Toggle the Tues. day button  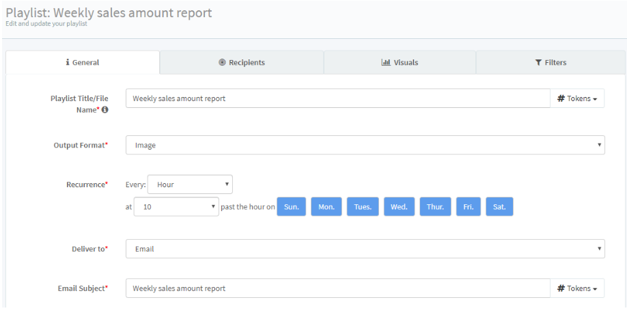coord(362,206)
